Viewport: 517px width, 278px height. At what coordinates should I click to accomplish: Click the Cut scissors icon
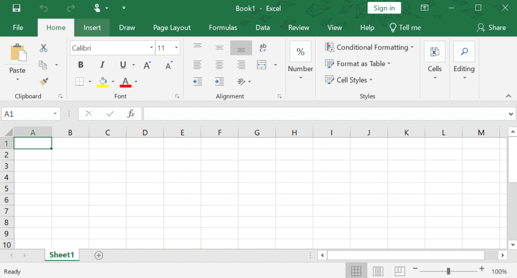point(43,48)
